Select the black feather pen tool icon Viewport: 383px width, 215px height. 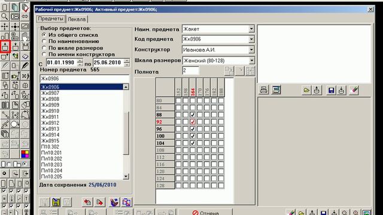(x=25, y=66)
